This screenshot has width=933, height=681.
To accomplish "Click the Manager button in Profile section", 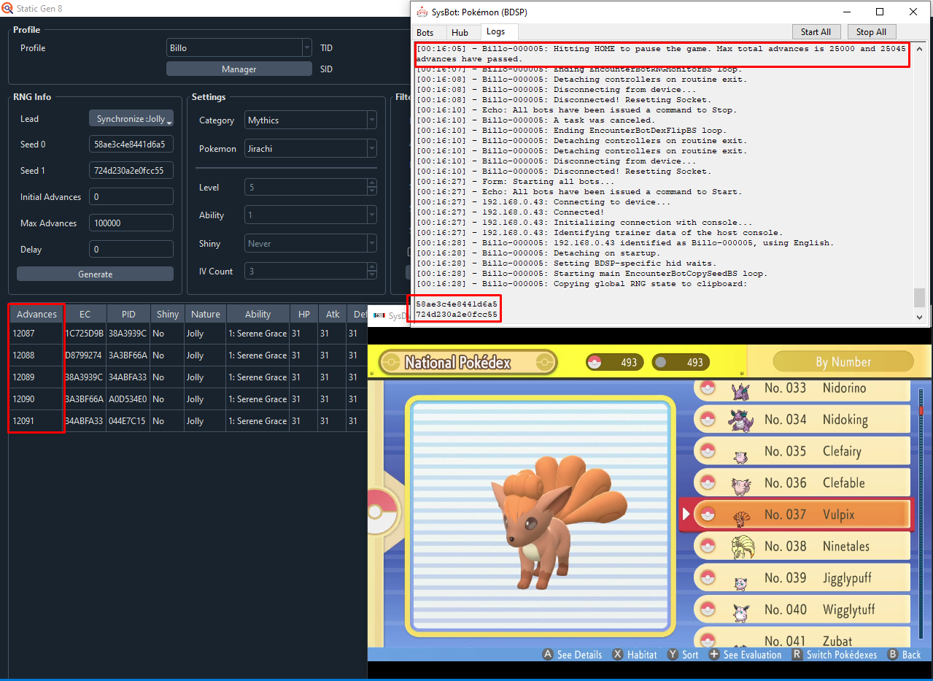I will tap(239, 69).
